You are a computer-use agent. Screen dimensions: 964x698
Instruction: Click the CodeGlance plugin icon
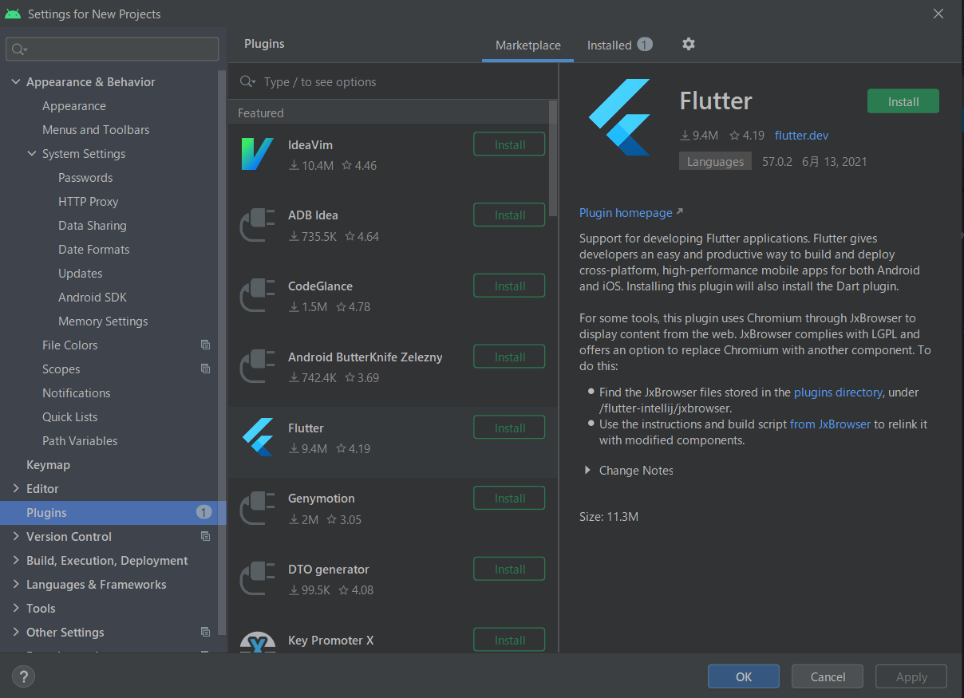[x=257, y=295]
